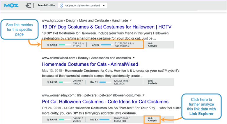Screen dimensions: 227x124
Task: Click the www.womansday.com breadcrumb URL
Action: (58, 95)
